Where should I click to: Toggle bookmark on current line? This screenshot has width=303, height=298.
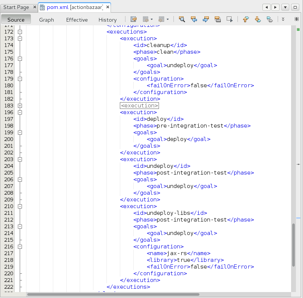[x=269, y=19]
